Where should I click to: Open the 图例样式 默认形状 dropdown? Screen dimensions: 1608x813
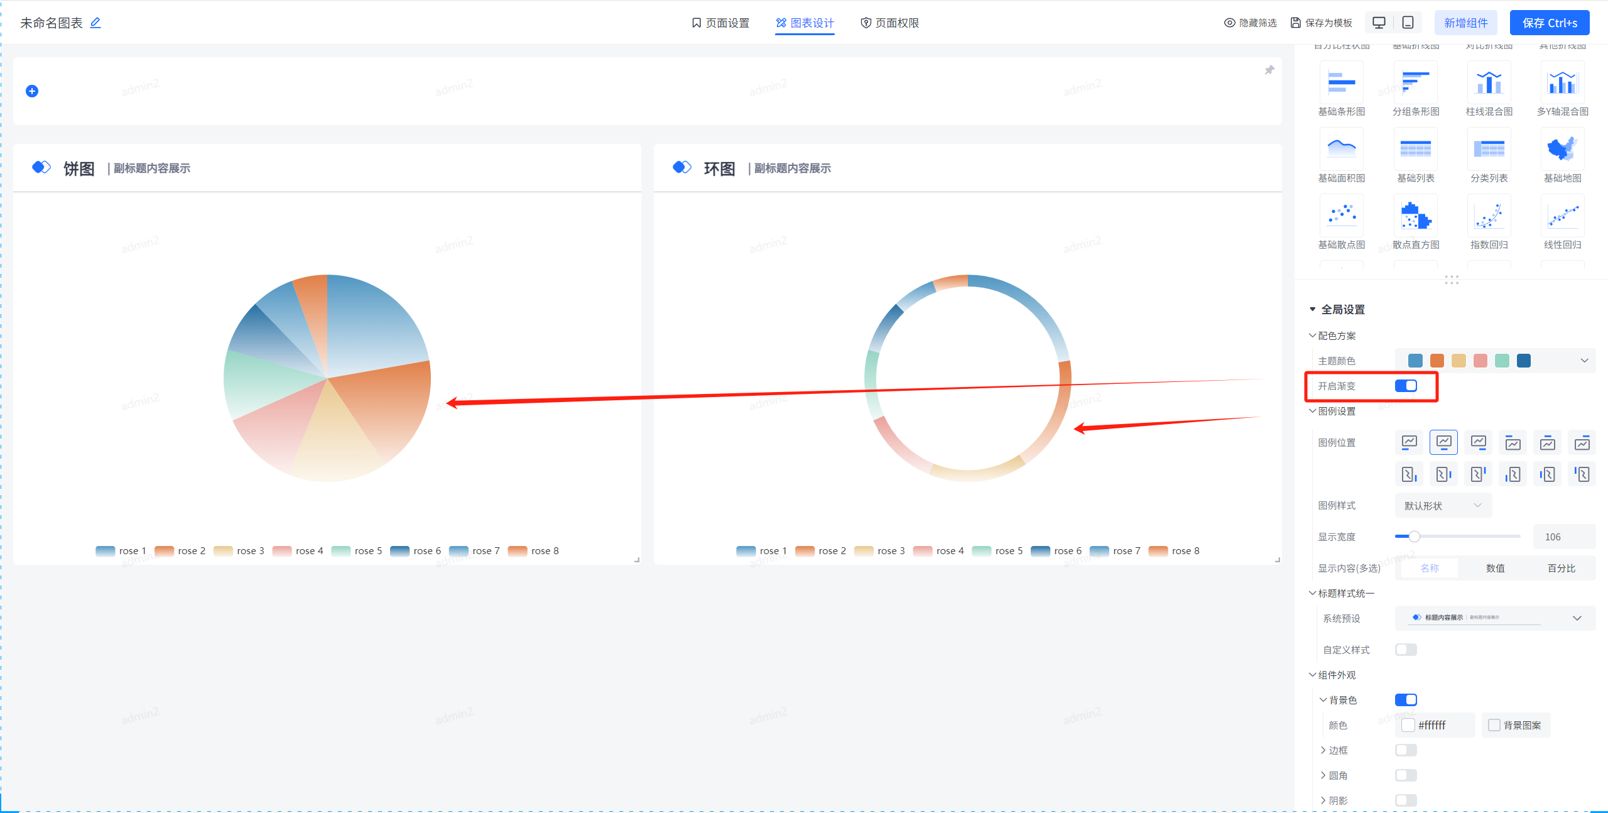tap(1443, 505)
